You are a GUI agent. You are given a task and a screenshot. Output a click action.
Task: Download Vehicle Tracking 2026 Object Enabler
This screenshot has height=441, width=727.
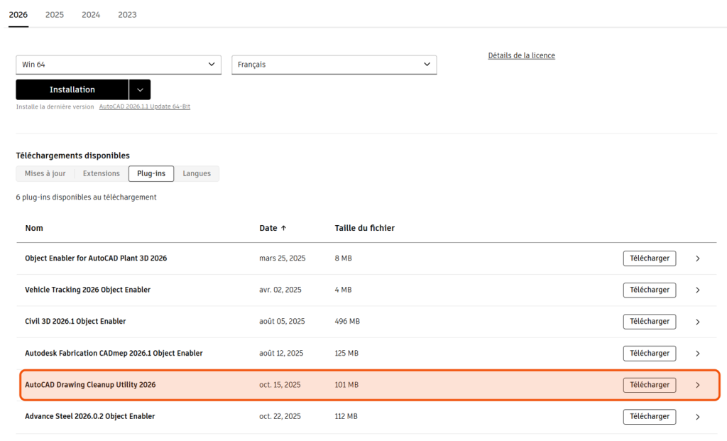(649, 290)
